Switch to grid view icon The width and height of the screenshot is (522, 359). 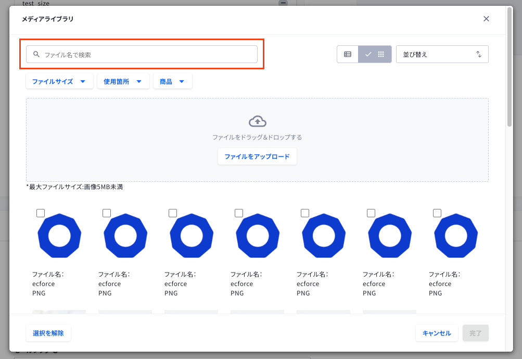pos(381,54)
